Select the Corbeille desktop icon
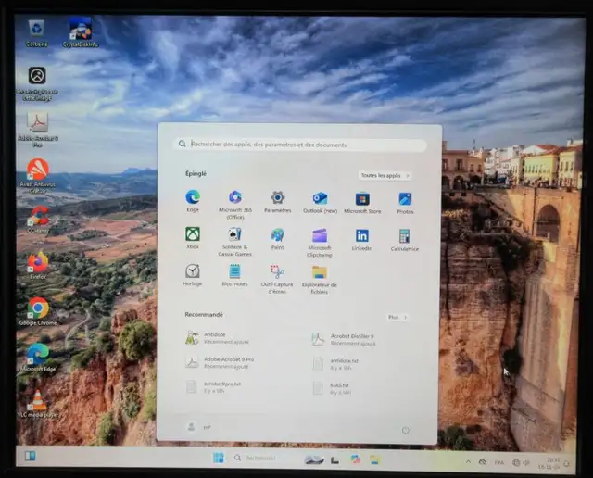593x478 pixels. pos(37,33)
